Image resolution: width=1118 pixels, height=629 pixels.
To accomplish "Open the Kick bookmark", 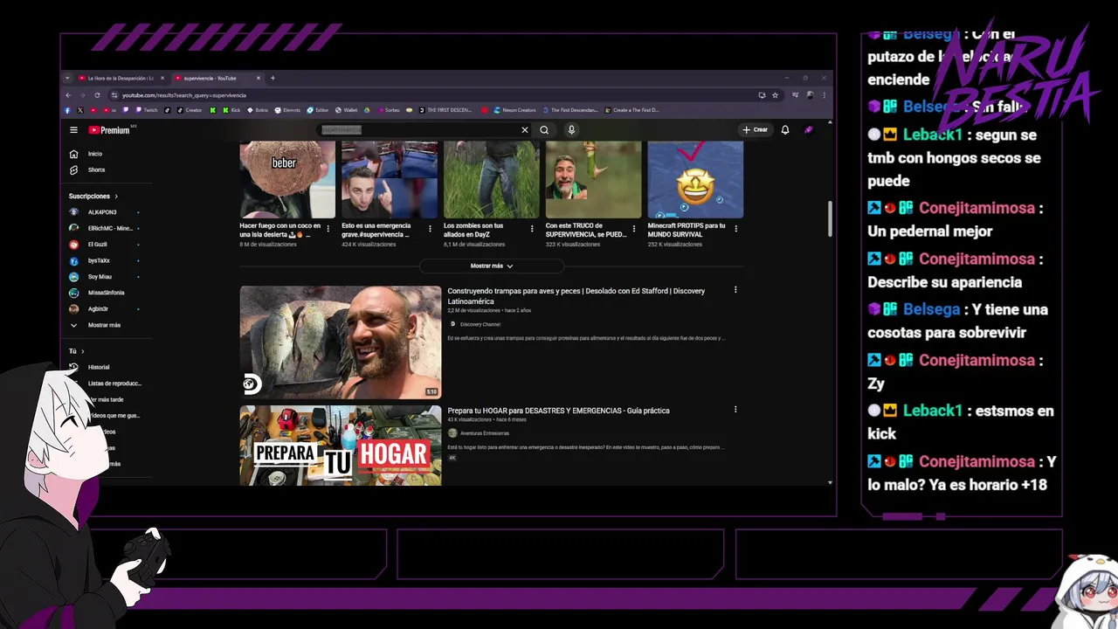I will pos(231,110).
